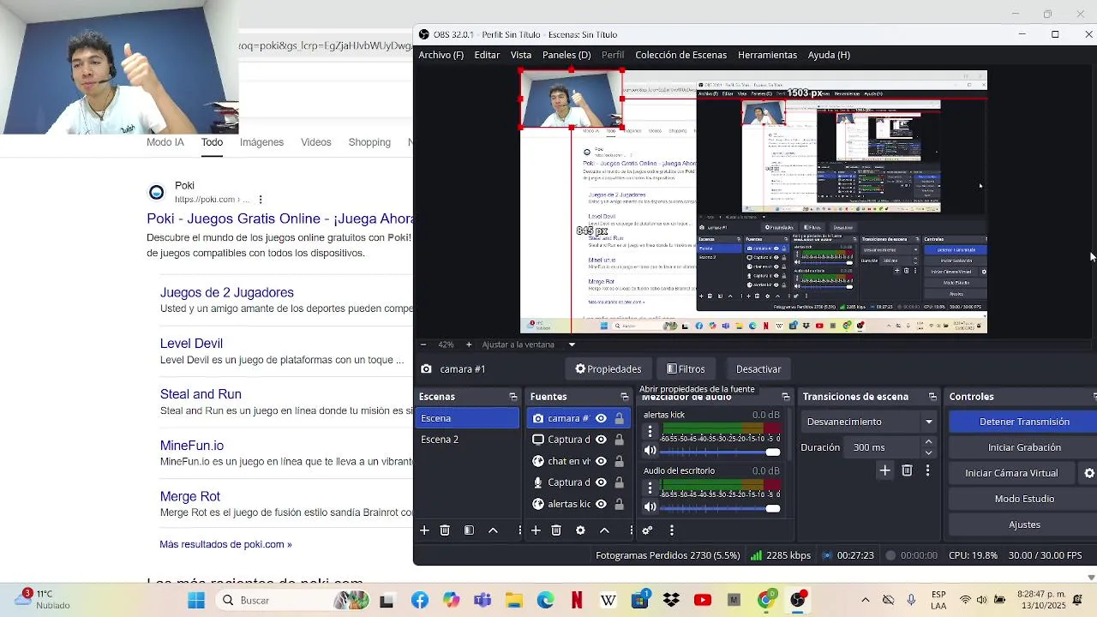This screenshot has height=617, width=1097.
Task: Open Ayuda (H) menu
Action: 829,55
